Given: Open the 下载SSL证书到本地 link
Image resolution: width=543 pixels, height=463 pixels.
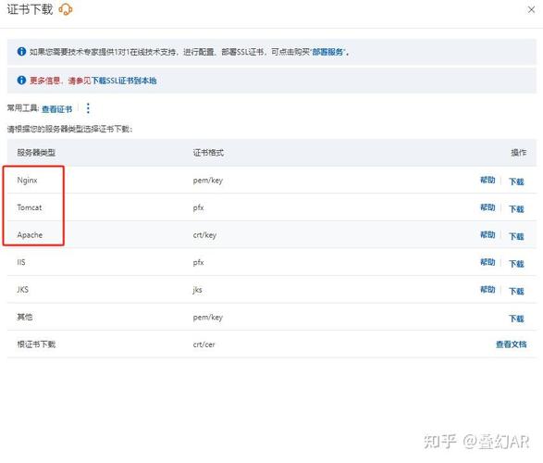Looking at the screenshot, I should [x=124, y=81].
